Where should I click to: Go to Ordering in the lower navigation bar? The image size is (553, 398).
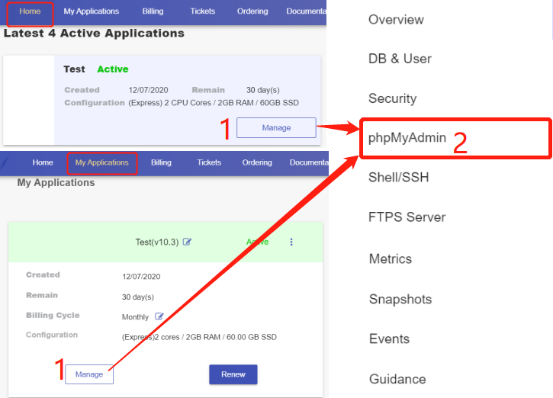point(257,162)
